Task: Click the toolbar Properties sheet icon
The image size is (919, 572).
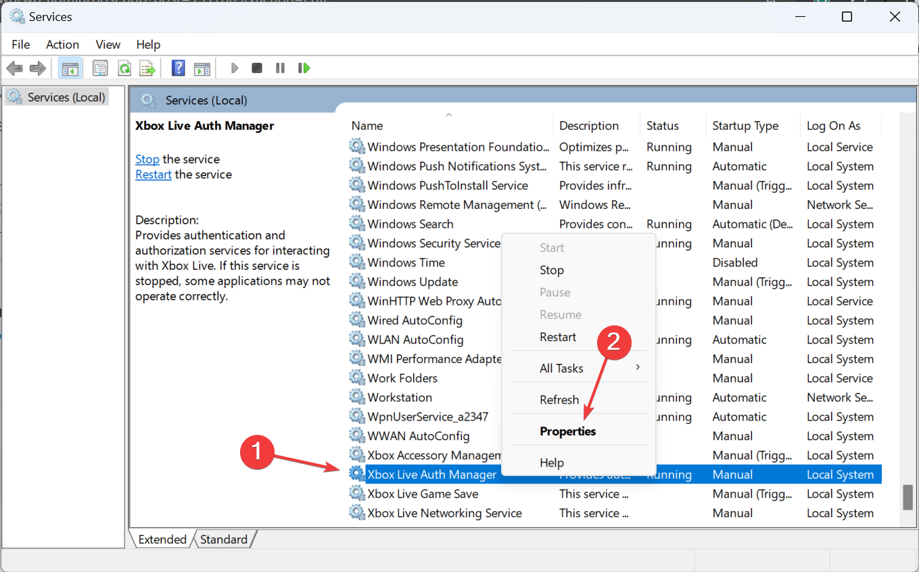Action: click(101, 68)
